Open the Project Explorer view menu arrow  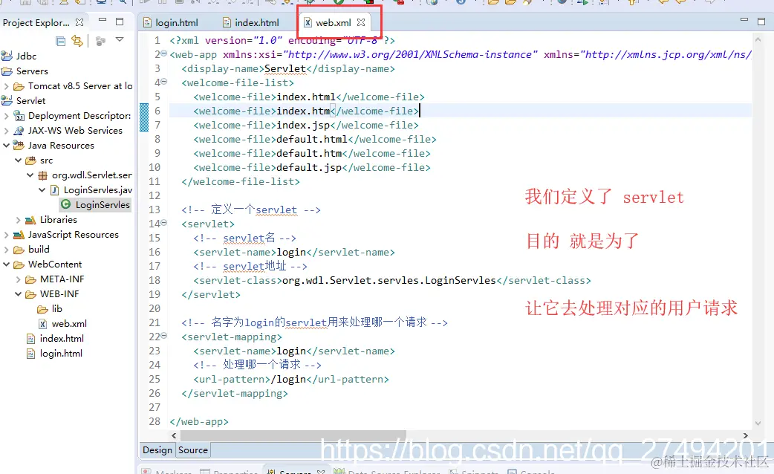(x=120, y=39)
